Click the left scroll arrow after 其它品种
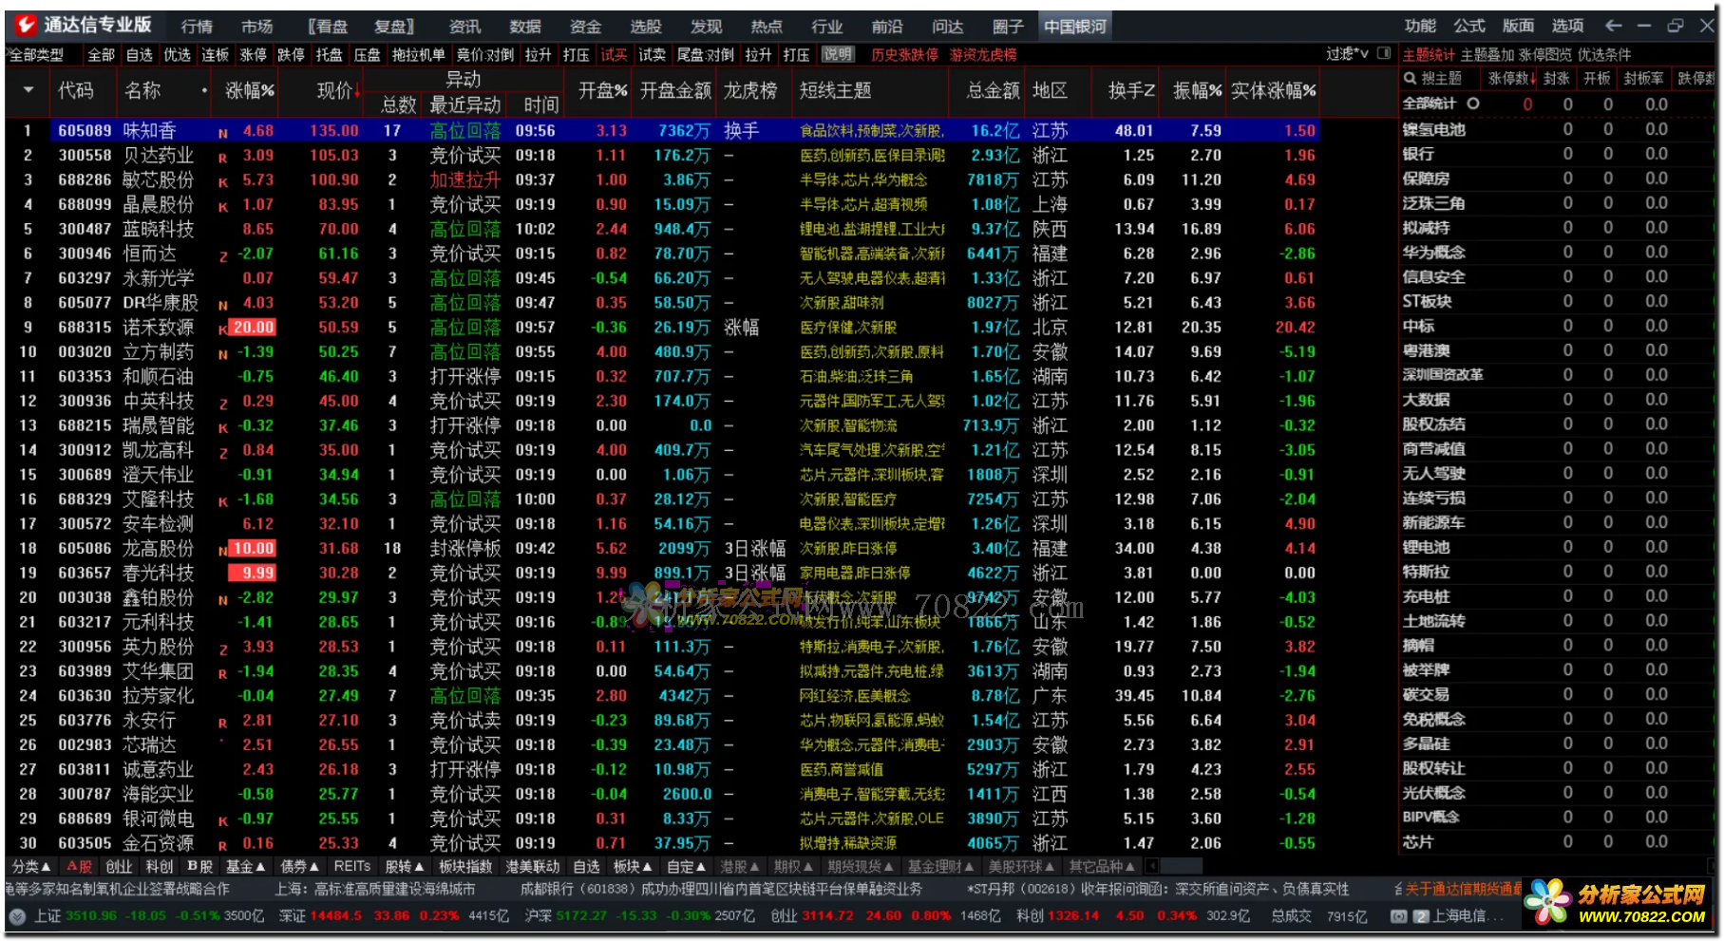The image size is (1724, 941). pyautogui.click(x=1152, y=866)
